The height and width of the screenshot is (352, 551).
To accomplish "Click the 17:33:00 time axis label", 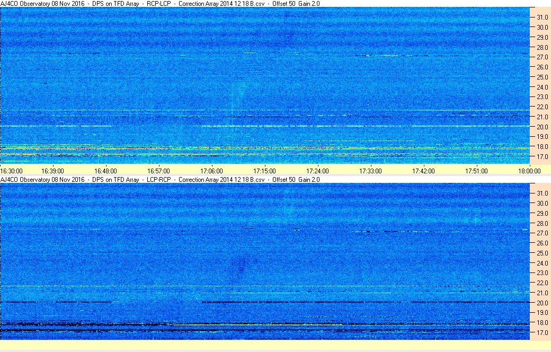I will click(370, 171).
